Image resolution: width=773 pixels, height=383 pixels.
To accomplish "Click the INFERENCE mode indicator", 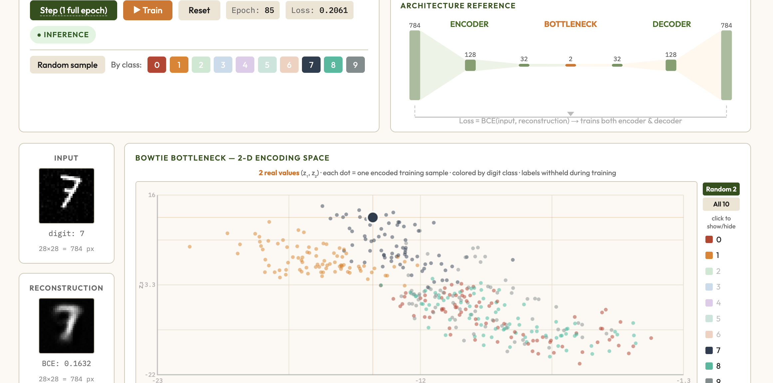I will coord(63,34).
